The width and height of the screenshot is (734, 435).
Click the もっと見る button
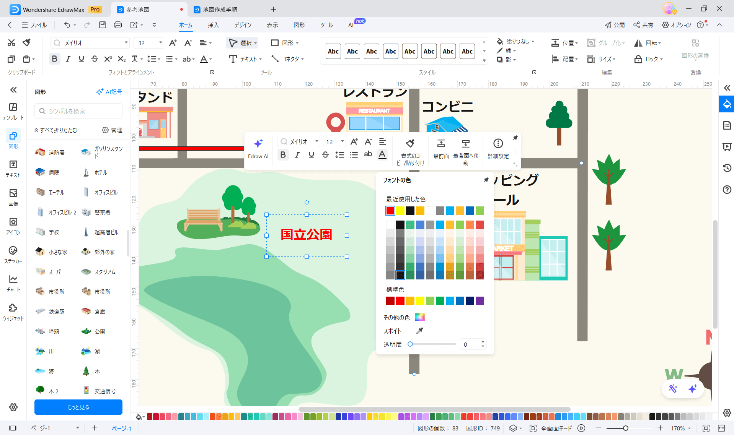(x=78, y=407)
